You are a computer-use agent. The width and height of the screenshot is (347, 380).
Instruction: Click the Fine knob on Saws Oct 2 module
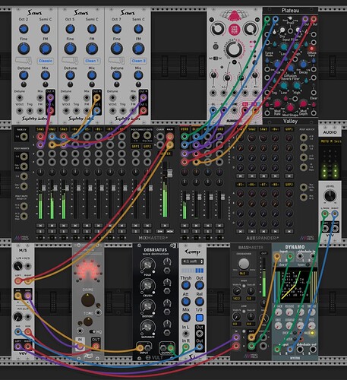(x=24, y=49)
